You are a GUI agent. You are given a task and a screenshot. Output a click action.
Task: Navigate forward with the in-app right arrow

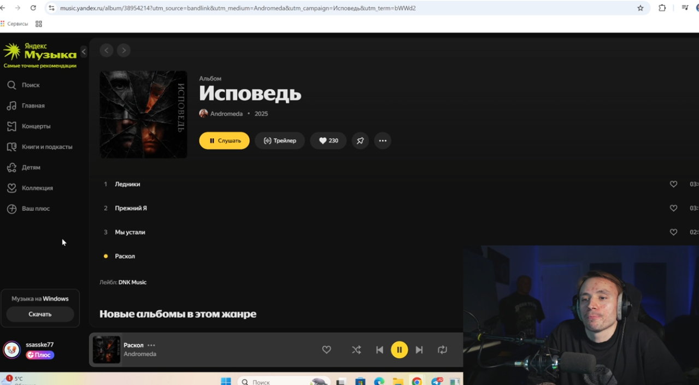[124, 50]
